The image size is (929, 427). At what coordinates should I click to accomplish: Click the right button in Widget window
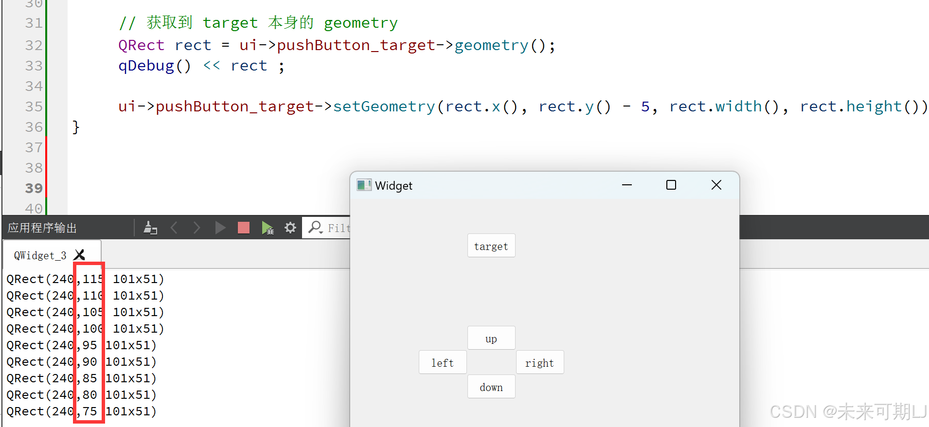(540, 362)
